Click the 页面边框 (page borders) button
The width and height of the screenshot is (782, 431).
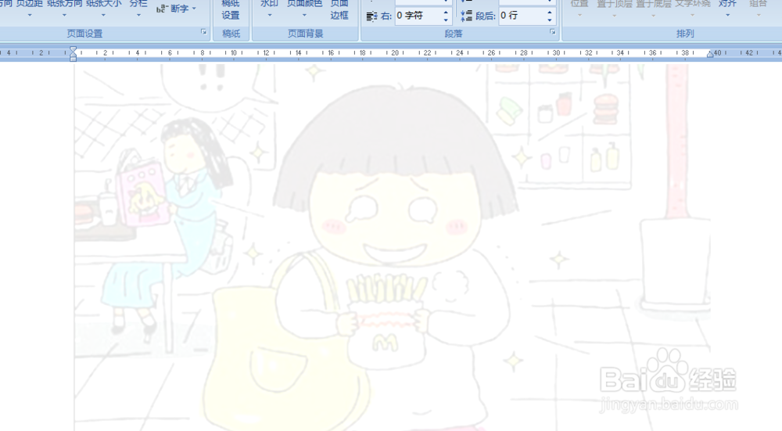click(339, 10)
